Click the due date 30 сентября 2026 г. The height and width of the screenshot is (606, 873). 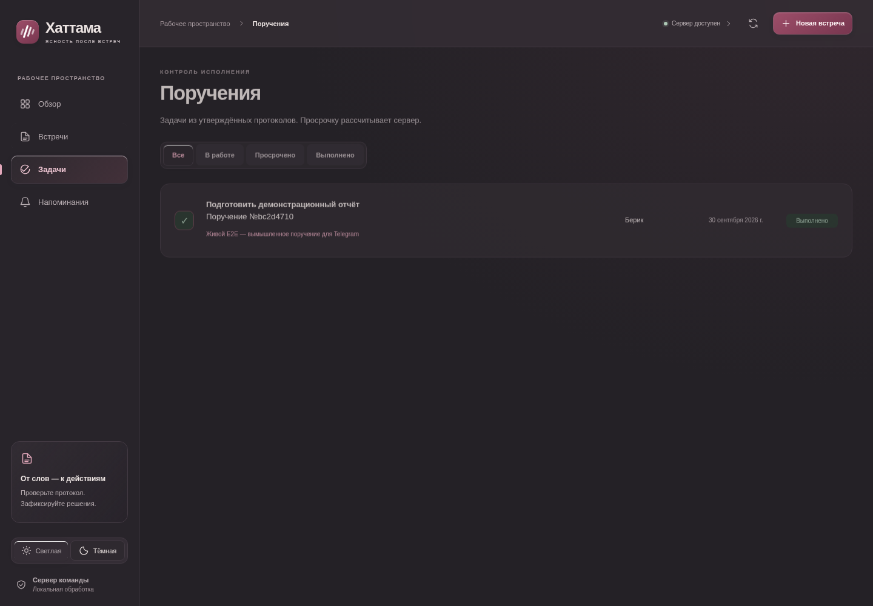tap(735, 220)
